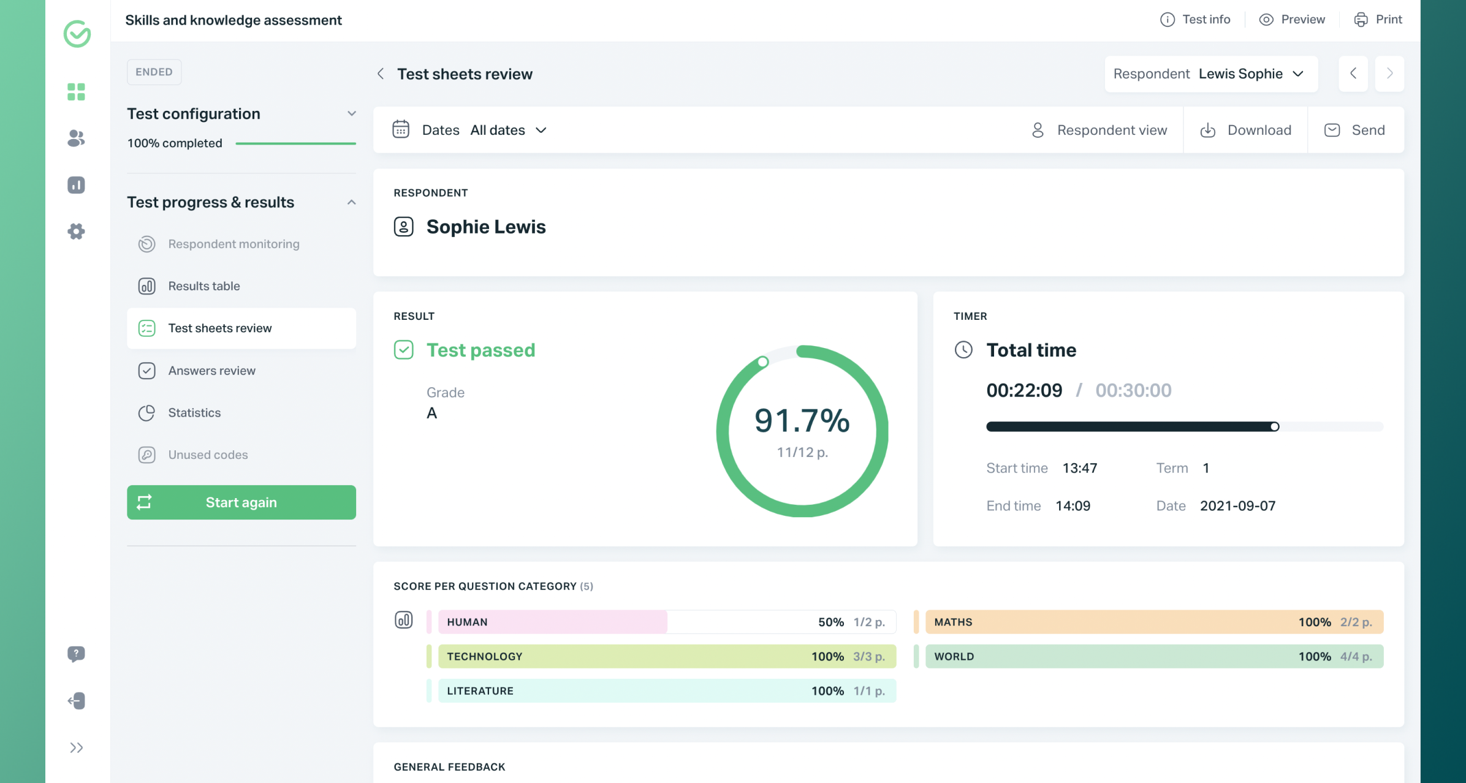
Task: Open help using the question mark icon
Action: [x=75, y=654]
